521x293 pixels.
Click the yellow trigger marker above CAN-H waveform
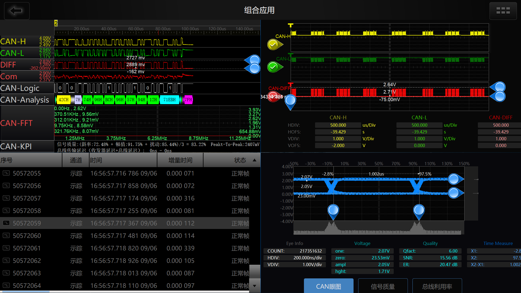(x=291, y=25)
